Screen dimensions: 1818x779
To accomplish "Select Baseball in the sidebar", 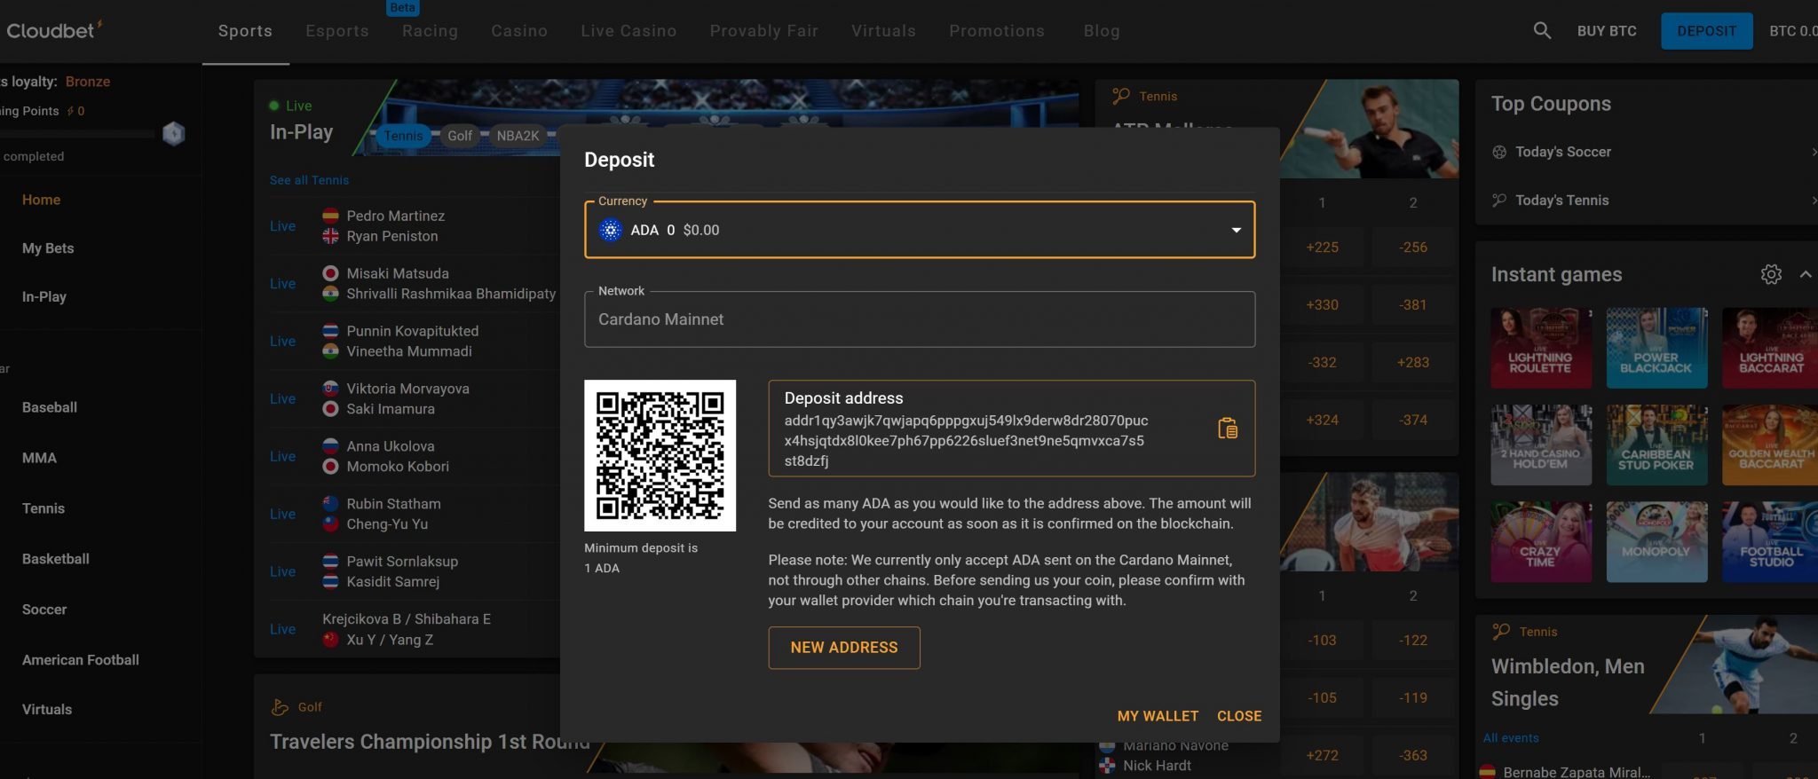I will [50, 407].
